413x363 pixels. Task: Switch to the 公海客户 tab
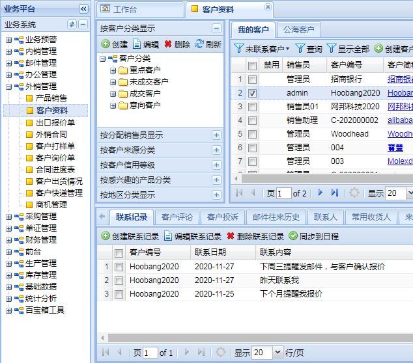[x=298, y=30]
